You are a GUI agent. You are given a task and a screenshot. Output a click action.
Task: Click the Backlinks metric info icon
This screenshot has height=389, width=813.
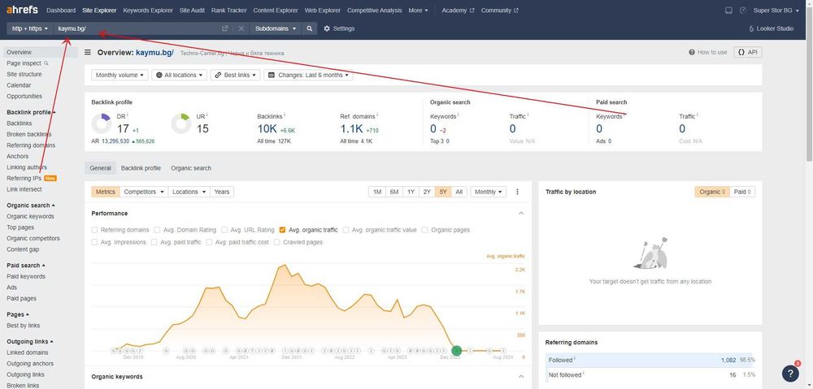coord(285,115)
